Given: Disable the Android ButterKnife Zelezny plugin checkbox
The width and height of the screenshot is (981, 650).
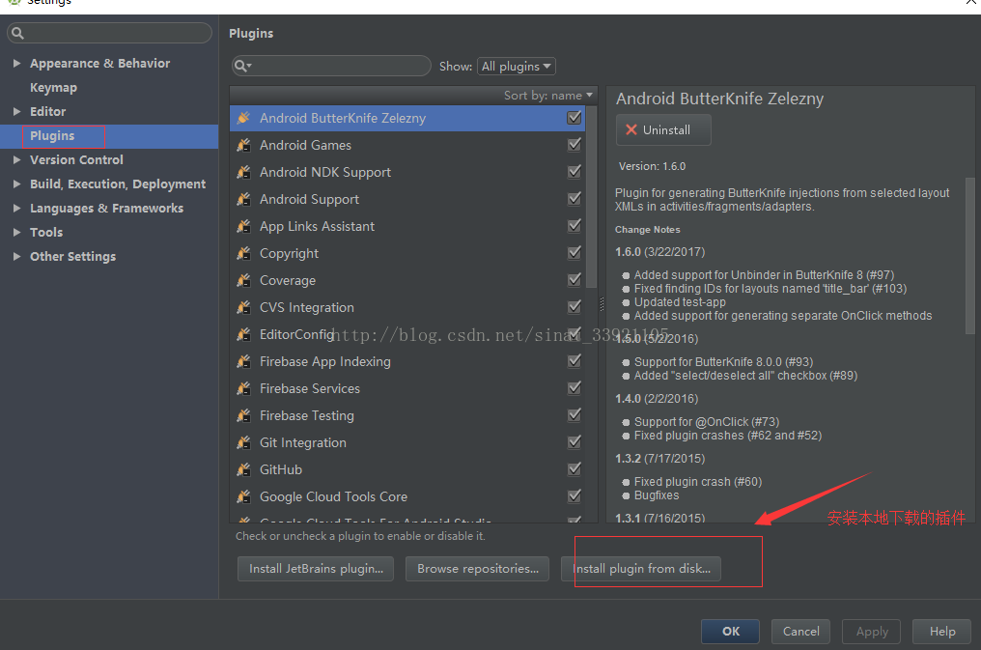Looking at the screenshot, I should click(574, 118).
